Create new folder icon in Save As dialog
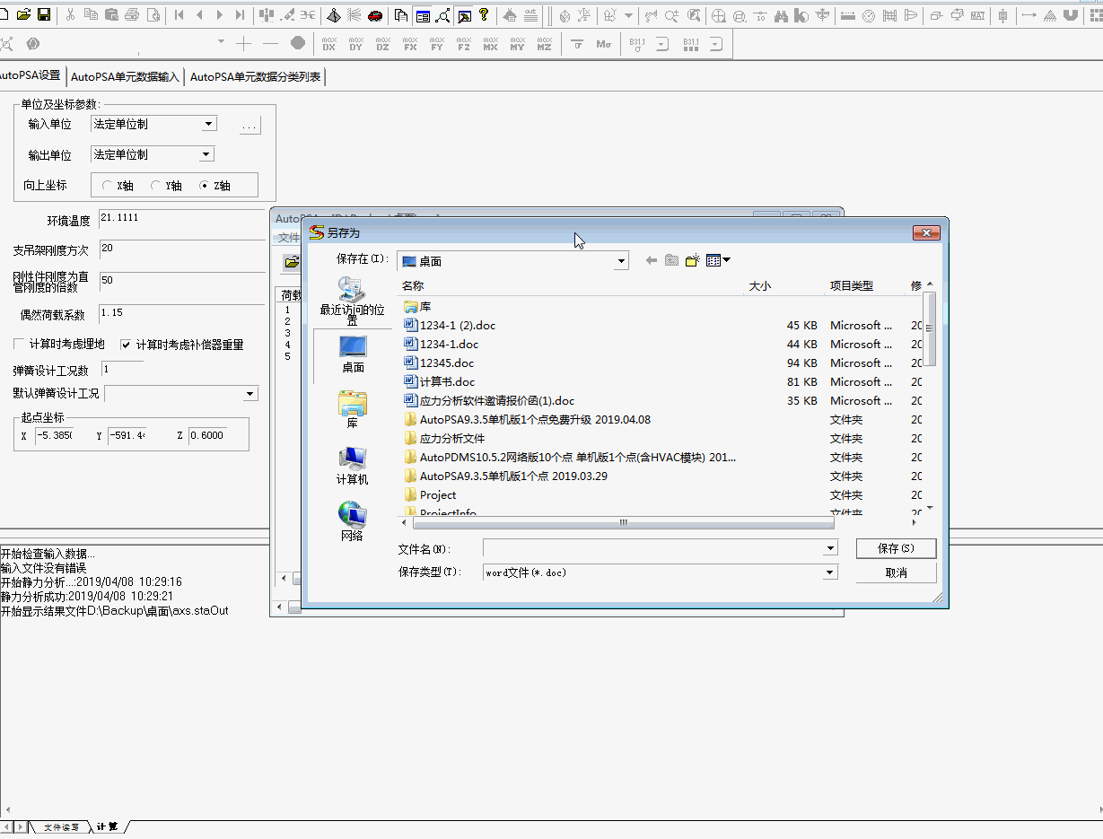 click(x=692, y=260)
